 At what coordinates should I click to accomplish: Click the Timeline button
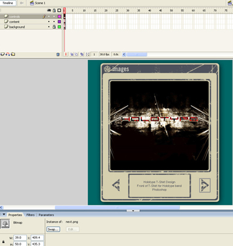[x=8, y=3]
